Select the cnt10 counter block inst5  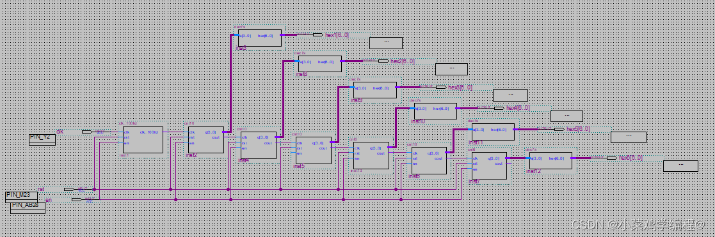314,151
